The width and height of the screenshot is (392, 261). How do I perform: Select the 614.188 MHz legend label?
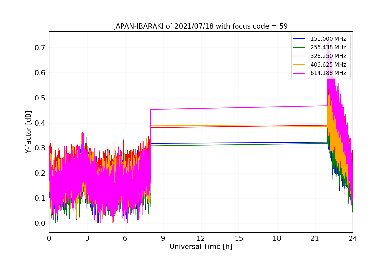point(328,73)
